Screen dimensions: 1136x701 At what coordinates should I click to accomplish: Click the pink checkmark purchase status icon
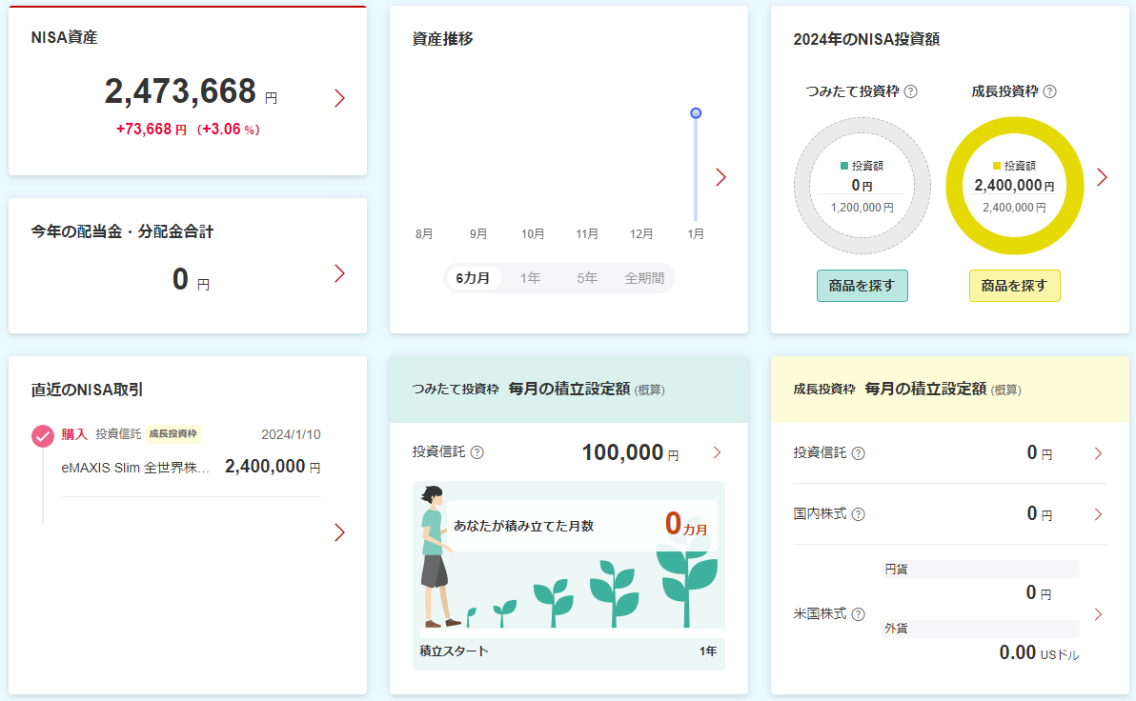coord(43,436)
